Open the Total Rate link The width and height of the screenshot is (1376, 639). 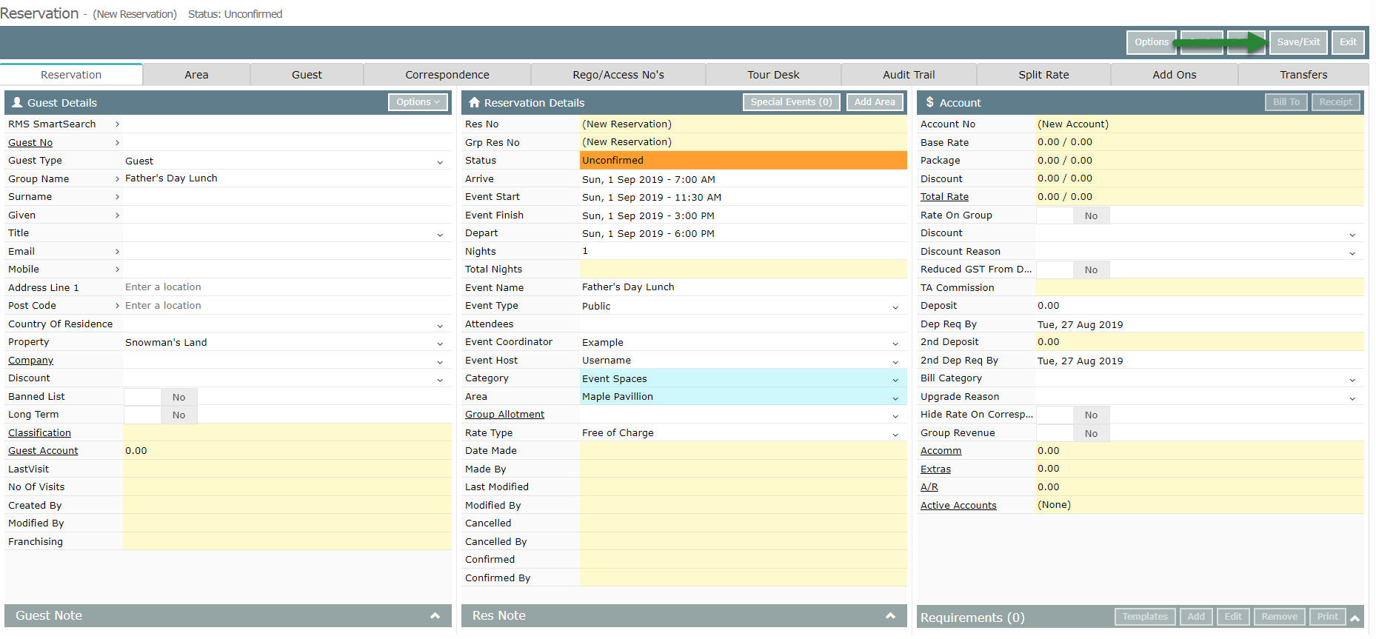944,197
